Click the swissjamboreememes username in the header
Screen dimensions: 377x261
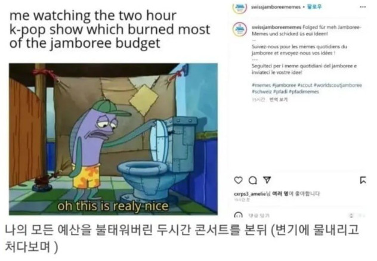pos(276,7)
